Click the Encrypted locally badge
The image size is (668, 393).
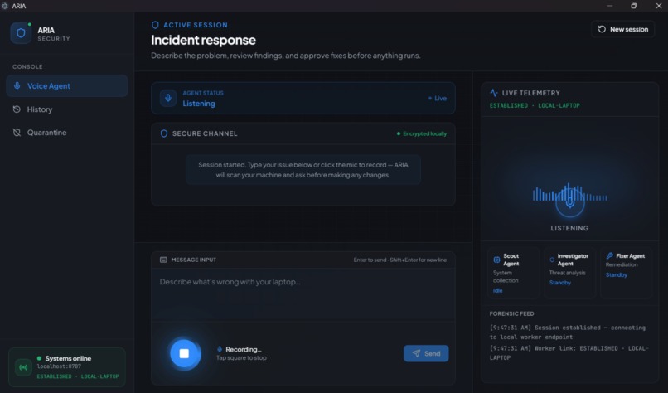(422, 133)
